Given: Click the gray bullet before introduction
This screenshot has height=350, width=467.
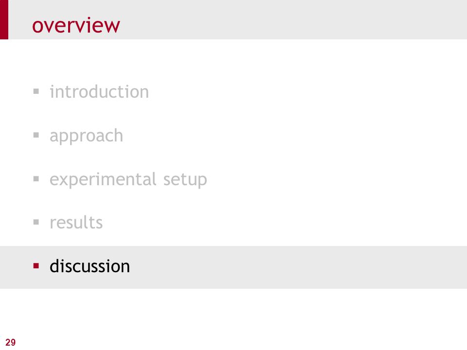Looking at the screenshot, I should pyautogui.click(x=36, y=91).
